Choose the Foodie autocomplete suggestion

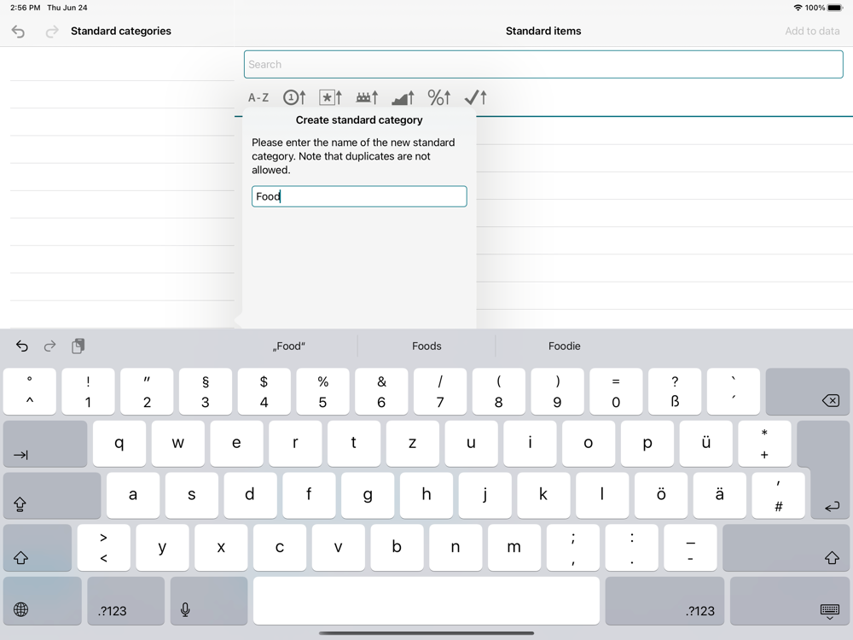coord(564,346)
